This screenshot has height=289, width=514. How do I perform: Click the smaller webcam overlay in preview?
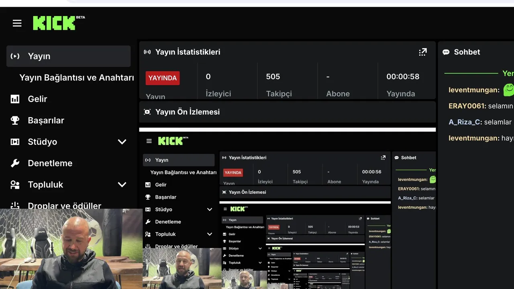click(x=182, y=269)
